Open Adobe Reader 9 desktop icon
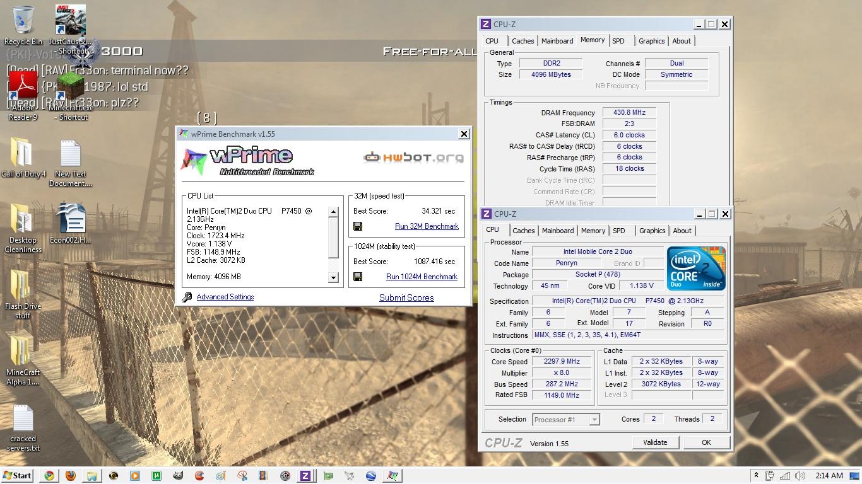 click(23, 96)
